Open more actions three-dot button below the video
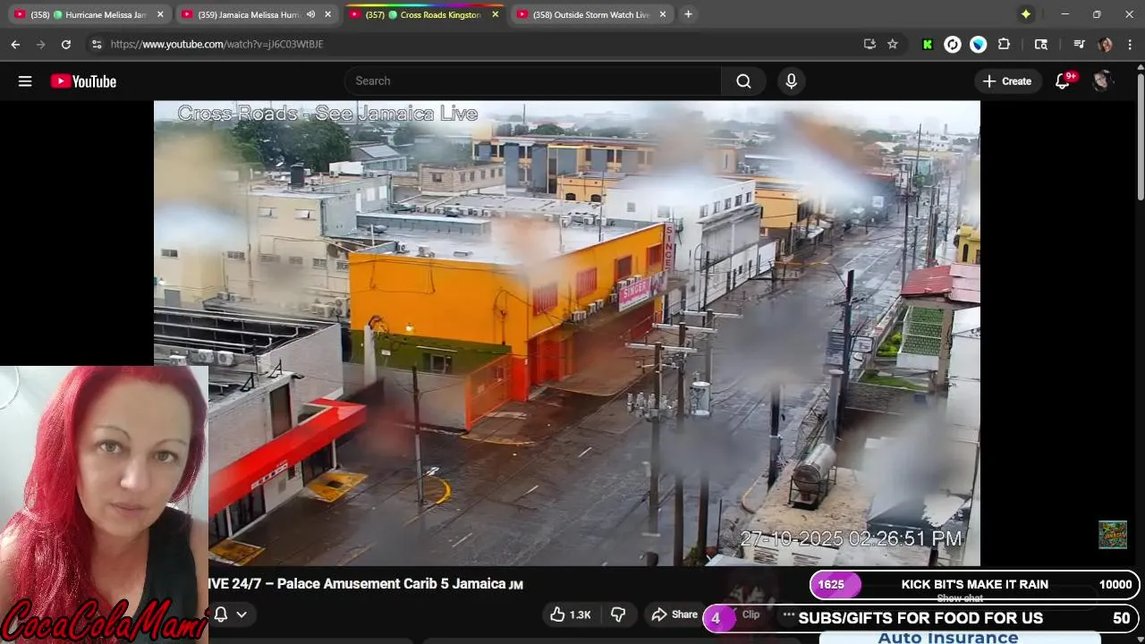 tap(788, 614)
